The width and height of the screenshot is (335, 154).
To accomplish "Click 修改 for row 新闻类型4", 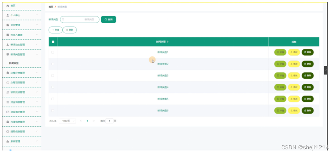I will coord(294,87).
